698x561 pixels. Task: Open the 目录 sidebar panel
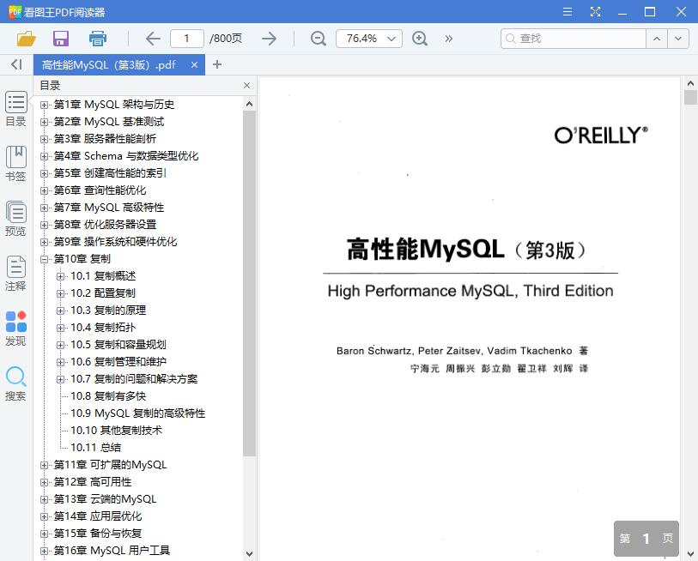[16, 109]
